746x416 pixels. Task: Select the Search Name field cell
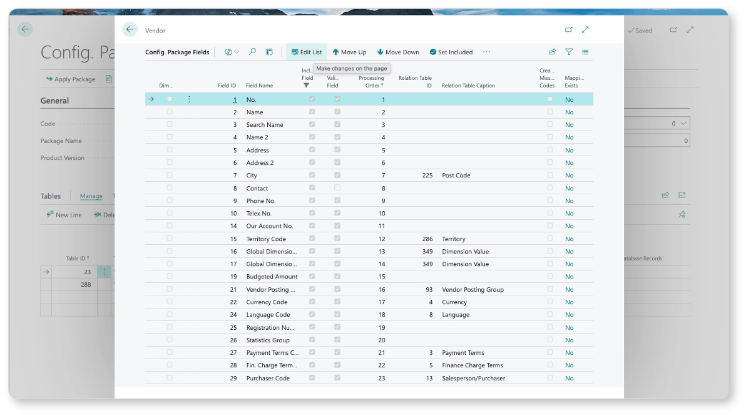pos(265,124)
